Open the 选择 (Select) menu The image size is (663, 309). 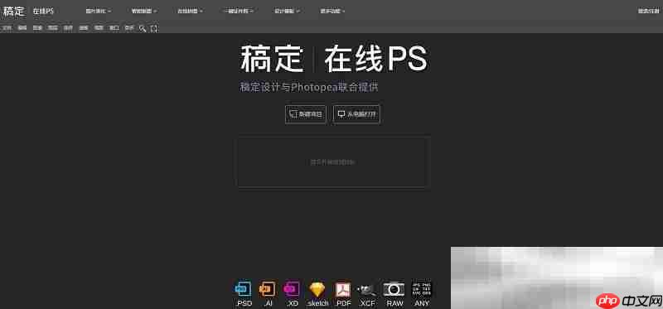pos(68,28)
